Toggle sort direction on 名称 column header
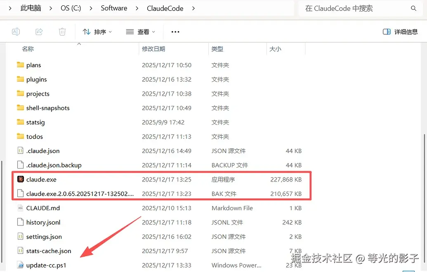The width and height of the screenshot is (427, 272). click(28, 49)
